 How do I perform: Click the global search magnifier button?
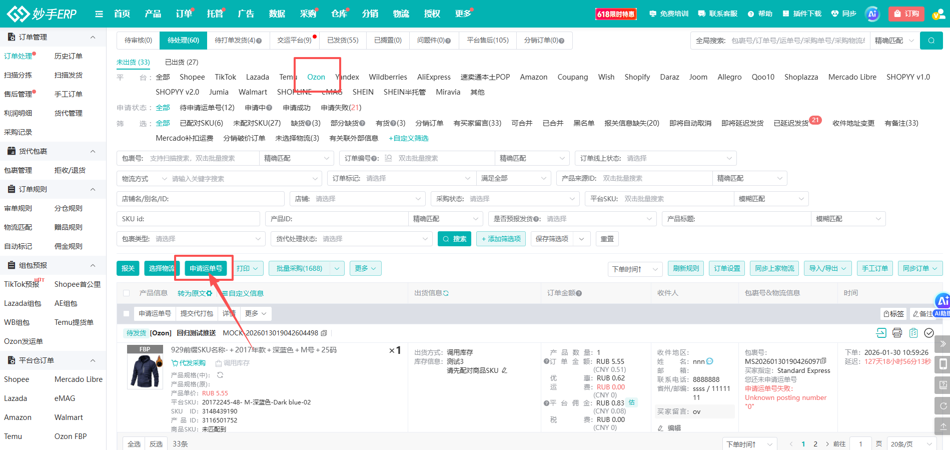(x=931, y=41)
